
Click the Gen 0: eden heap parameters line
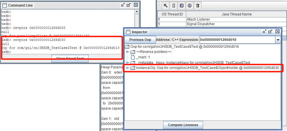click(x=112, y=72)
